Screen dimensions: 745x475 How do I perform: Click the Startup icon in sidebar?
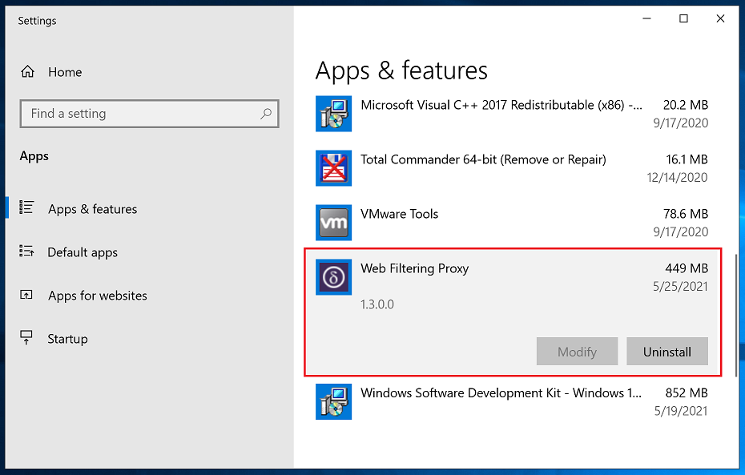tap(26, 338)
